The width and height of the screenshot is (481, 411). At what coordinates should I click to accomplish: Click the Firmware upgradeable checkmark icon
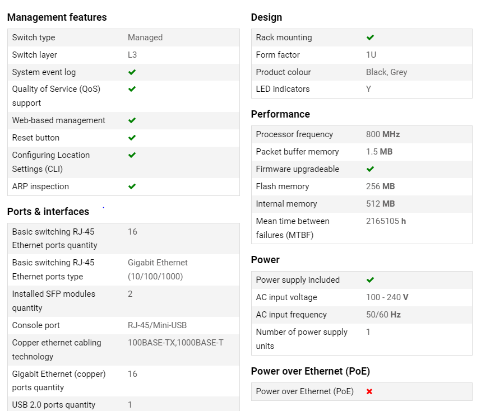[370, 169]
